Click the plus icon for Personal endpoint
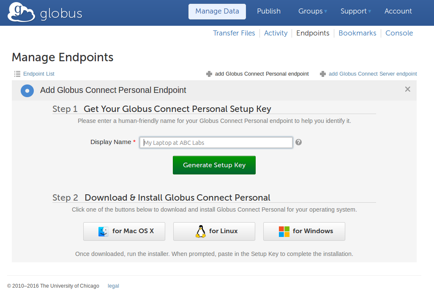The height and width of the screenshot is (302, 434). tap(209, 74)
